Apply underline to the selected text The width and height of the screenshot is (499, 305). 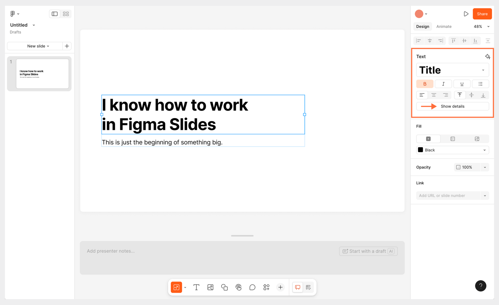[x=462, y=84]
